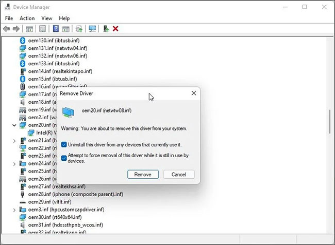Click the Help question mark toolbar icon
This screenshot has height=245, width=335.
point(55,29)
